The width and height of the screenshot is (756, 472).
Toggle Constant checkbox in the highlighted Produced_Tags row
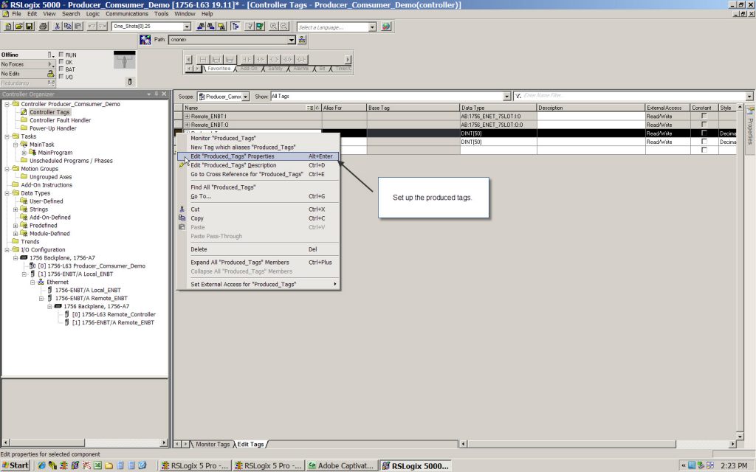(x=704, y=133)
